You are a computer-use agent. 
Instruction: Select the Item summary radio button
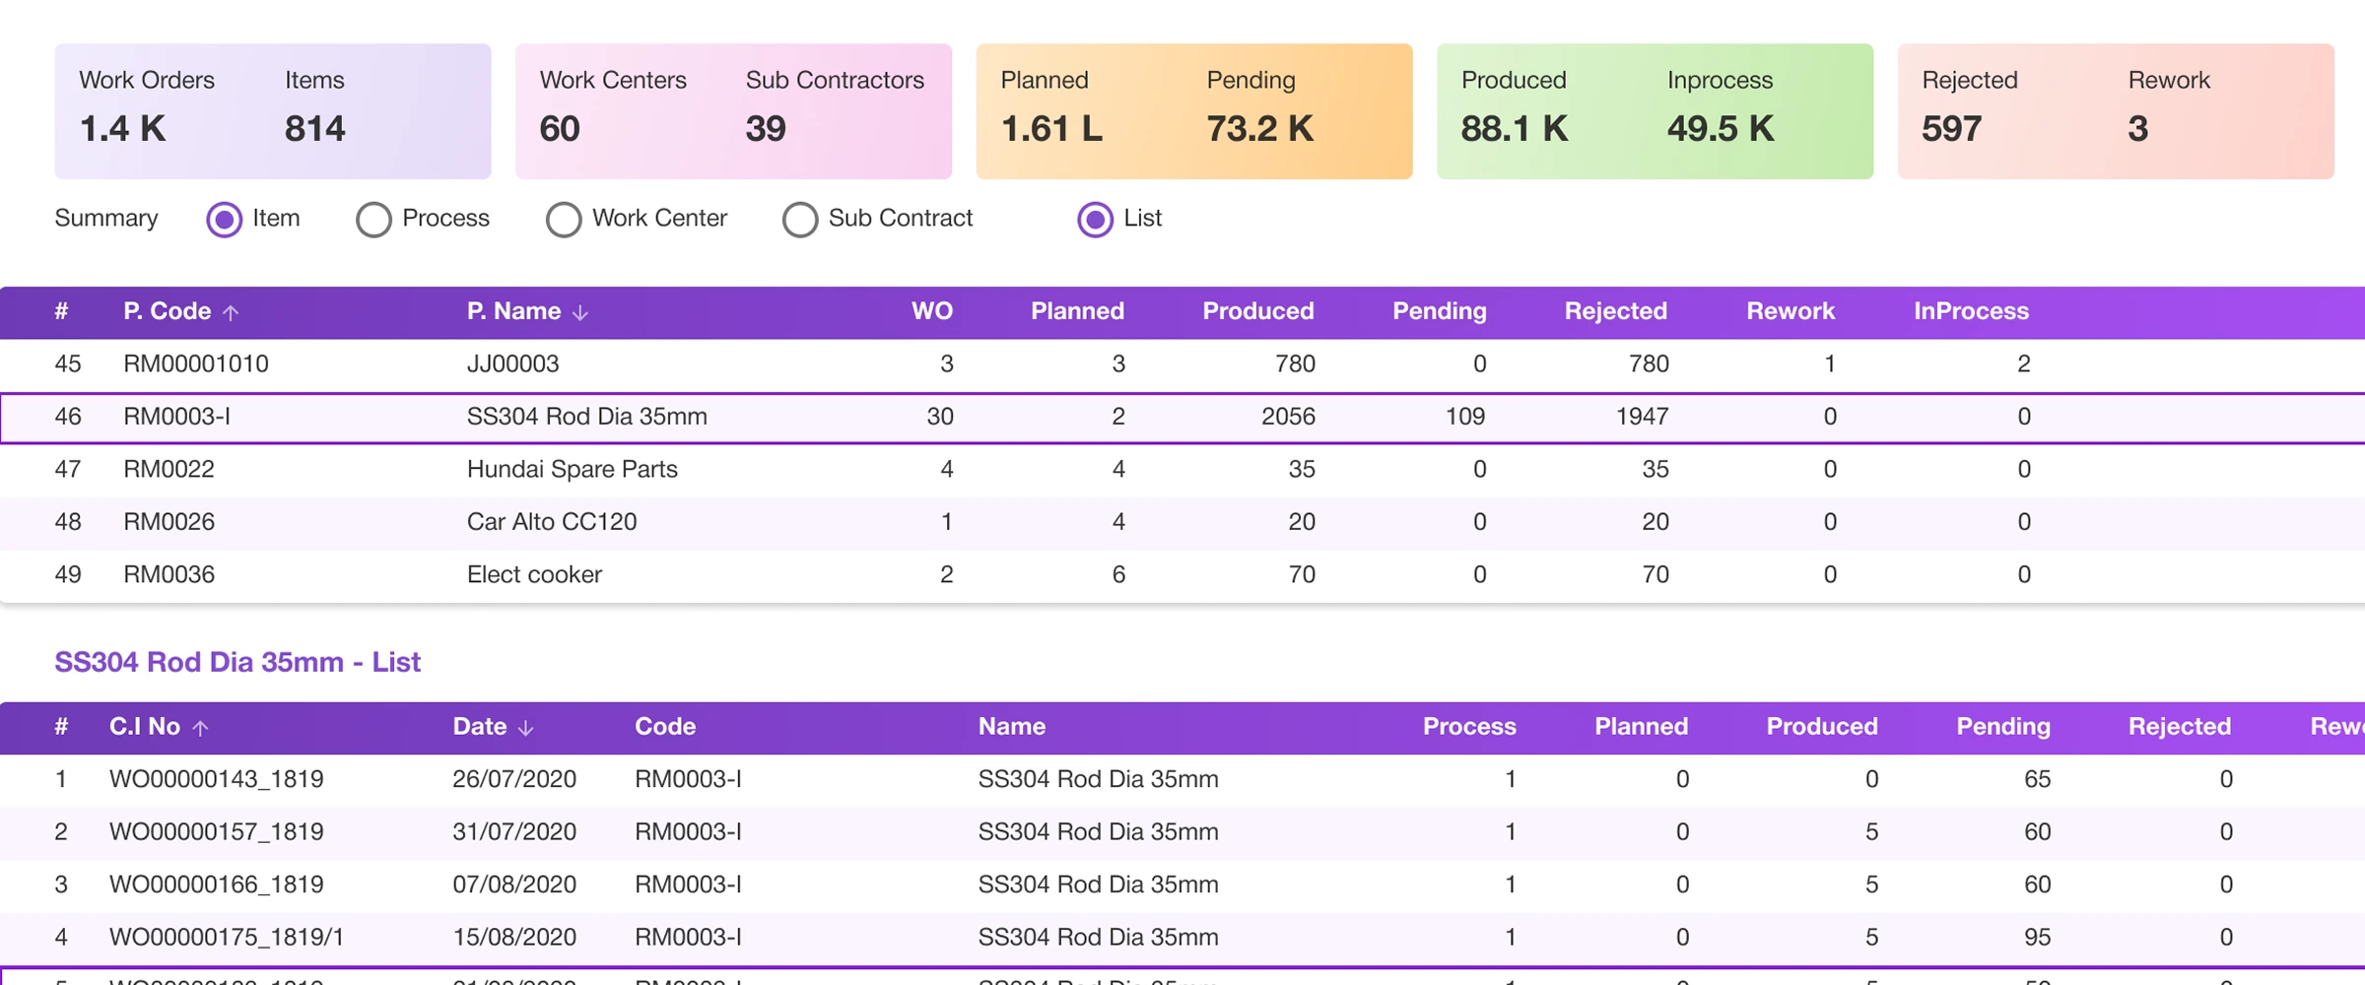225,220
